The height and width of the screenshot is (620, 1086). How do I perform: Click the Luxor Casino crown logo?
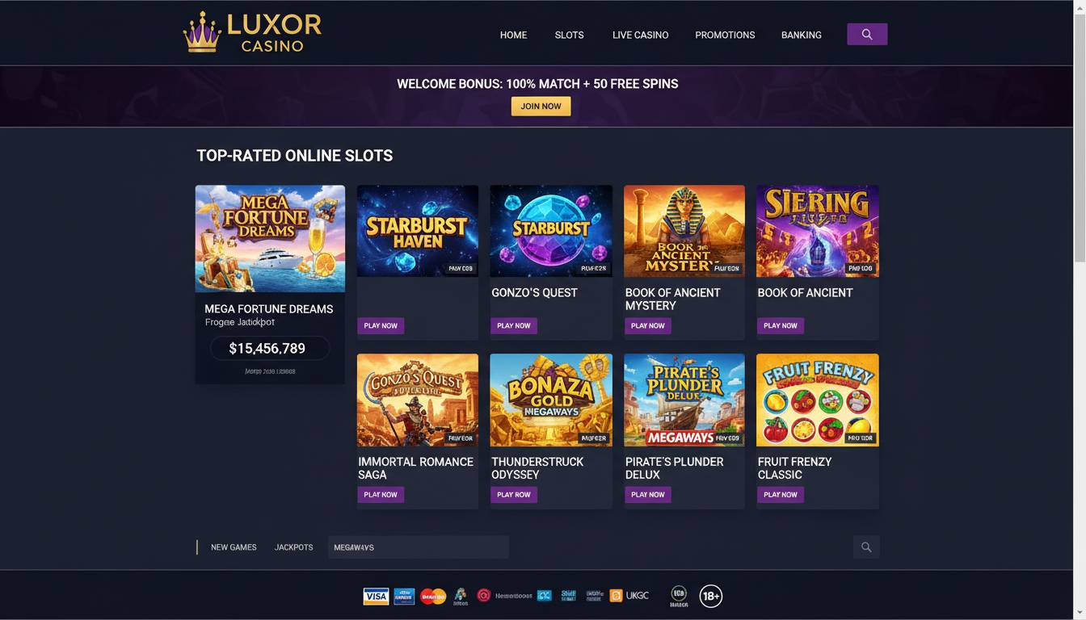click(202, 32)
